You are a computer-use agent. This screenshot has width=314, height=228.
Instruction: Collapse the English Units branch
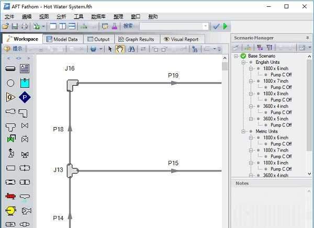pos(243,62)
